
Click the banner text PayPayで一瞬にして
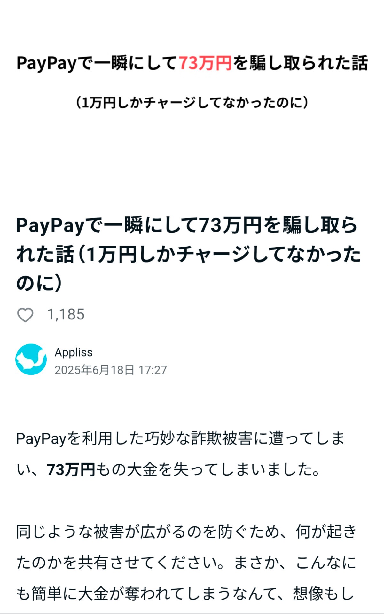(x=97, y=63)
